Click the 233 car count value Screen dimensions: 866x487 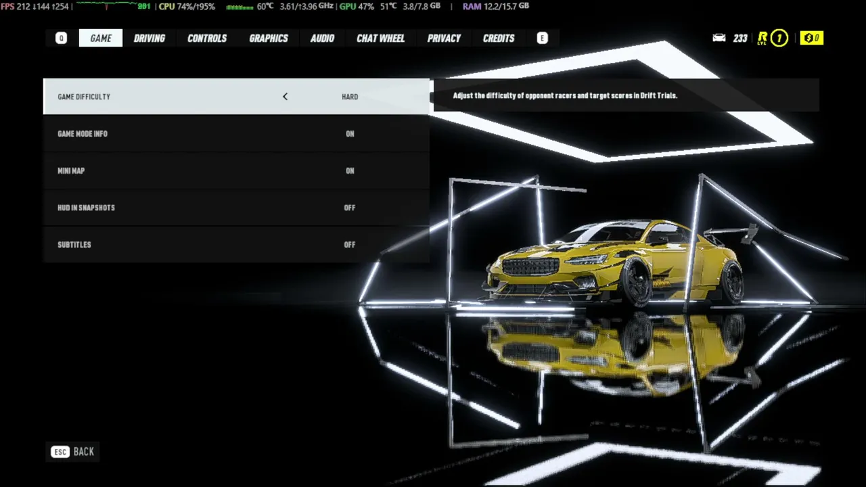[740, 39]
